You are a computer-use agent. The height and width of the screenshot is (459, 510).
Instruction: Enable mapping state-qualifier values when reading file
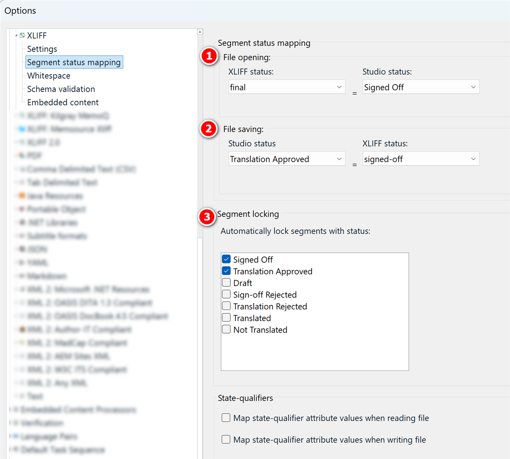226,417
